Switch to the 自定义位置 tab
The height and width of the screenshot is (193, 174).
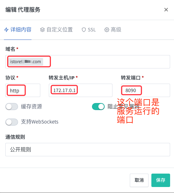pyautogui.click(x=56, y=30)
